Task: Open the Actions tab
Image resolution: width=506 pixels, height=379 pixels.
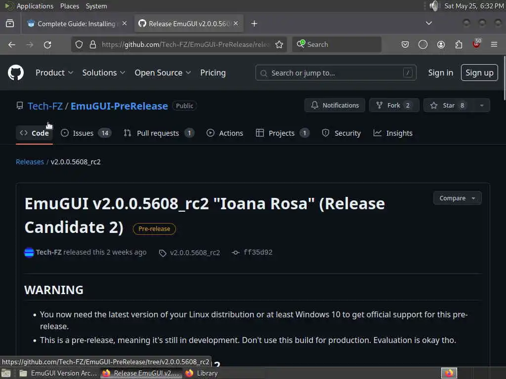Action: coord(225,133)
